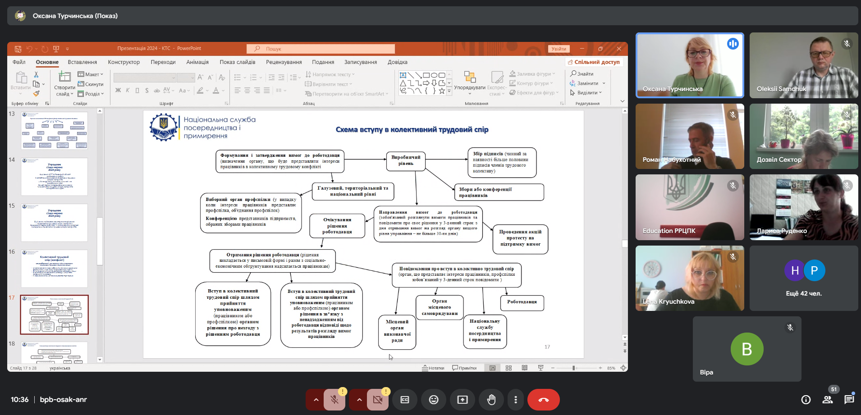Click zoom out minus in status bar

pyautogui.click(x=553, y=368)
